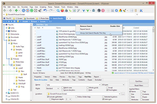Open the Favorites menu
Screen dimensions: 157x104
25,7
